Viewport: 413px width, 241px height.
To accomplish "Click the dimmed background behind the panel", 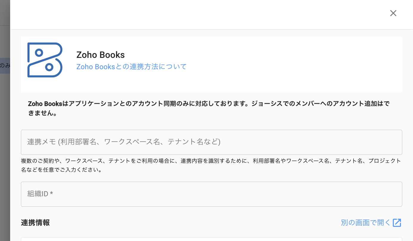I will pyautogui.click(x=5, y=149).
